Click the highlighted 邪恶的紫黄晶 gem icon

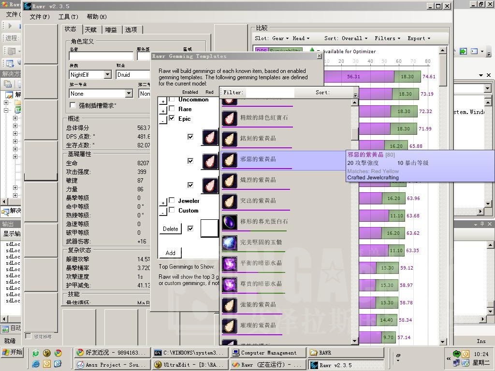click(x=229, y=159)
